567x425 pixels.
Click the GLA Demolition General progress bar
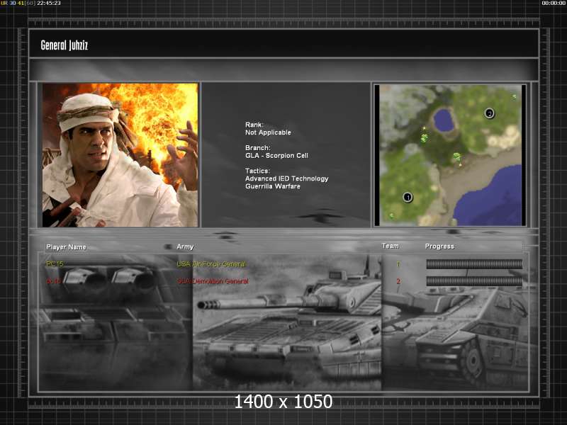point(474,281)
